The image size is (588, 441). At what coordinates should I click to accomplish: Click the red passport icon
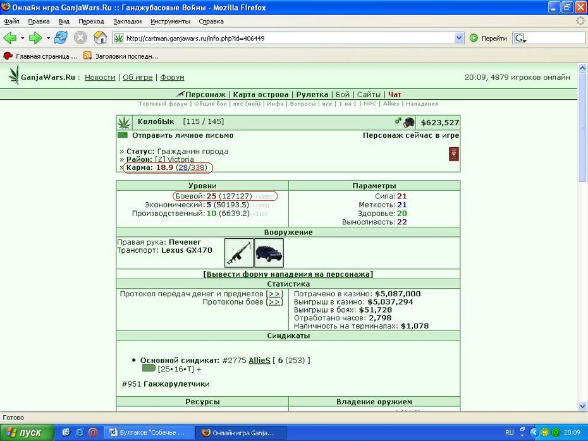[454, 154]
